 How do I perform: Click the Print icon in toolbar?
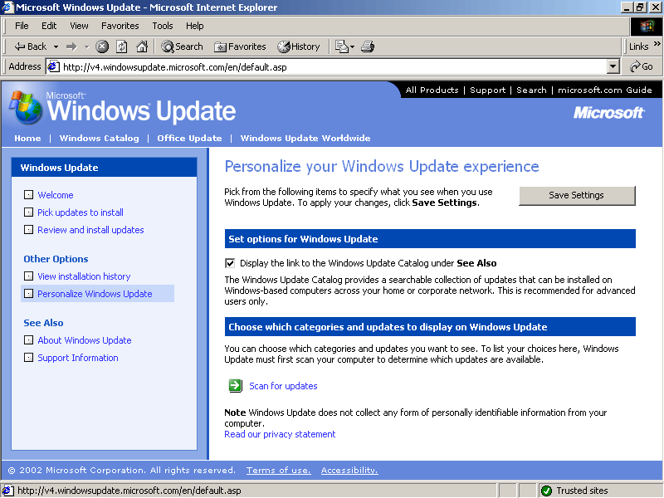(x=368, y=46)
